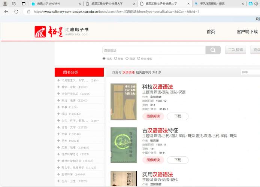Open the 首页 navigation item
260x187 pixels.
pyautogui.click(x=211, y=32)
